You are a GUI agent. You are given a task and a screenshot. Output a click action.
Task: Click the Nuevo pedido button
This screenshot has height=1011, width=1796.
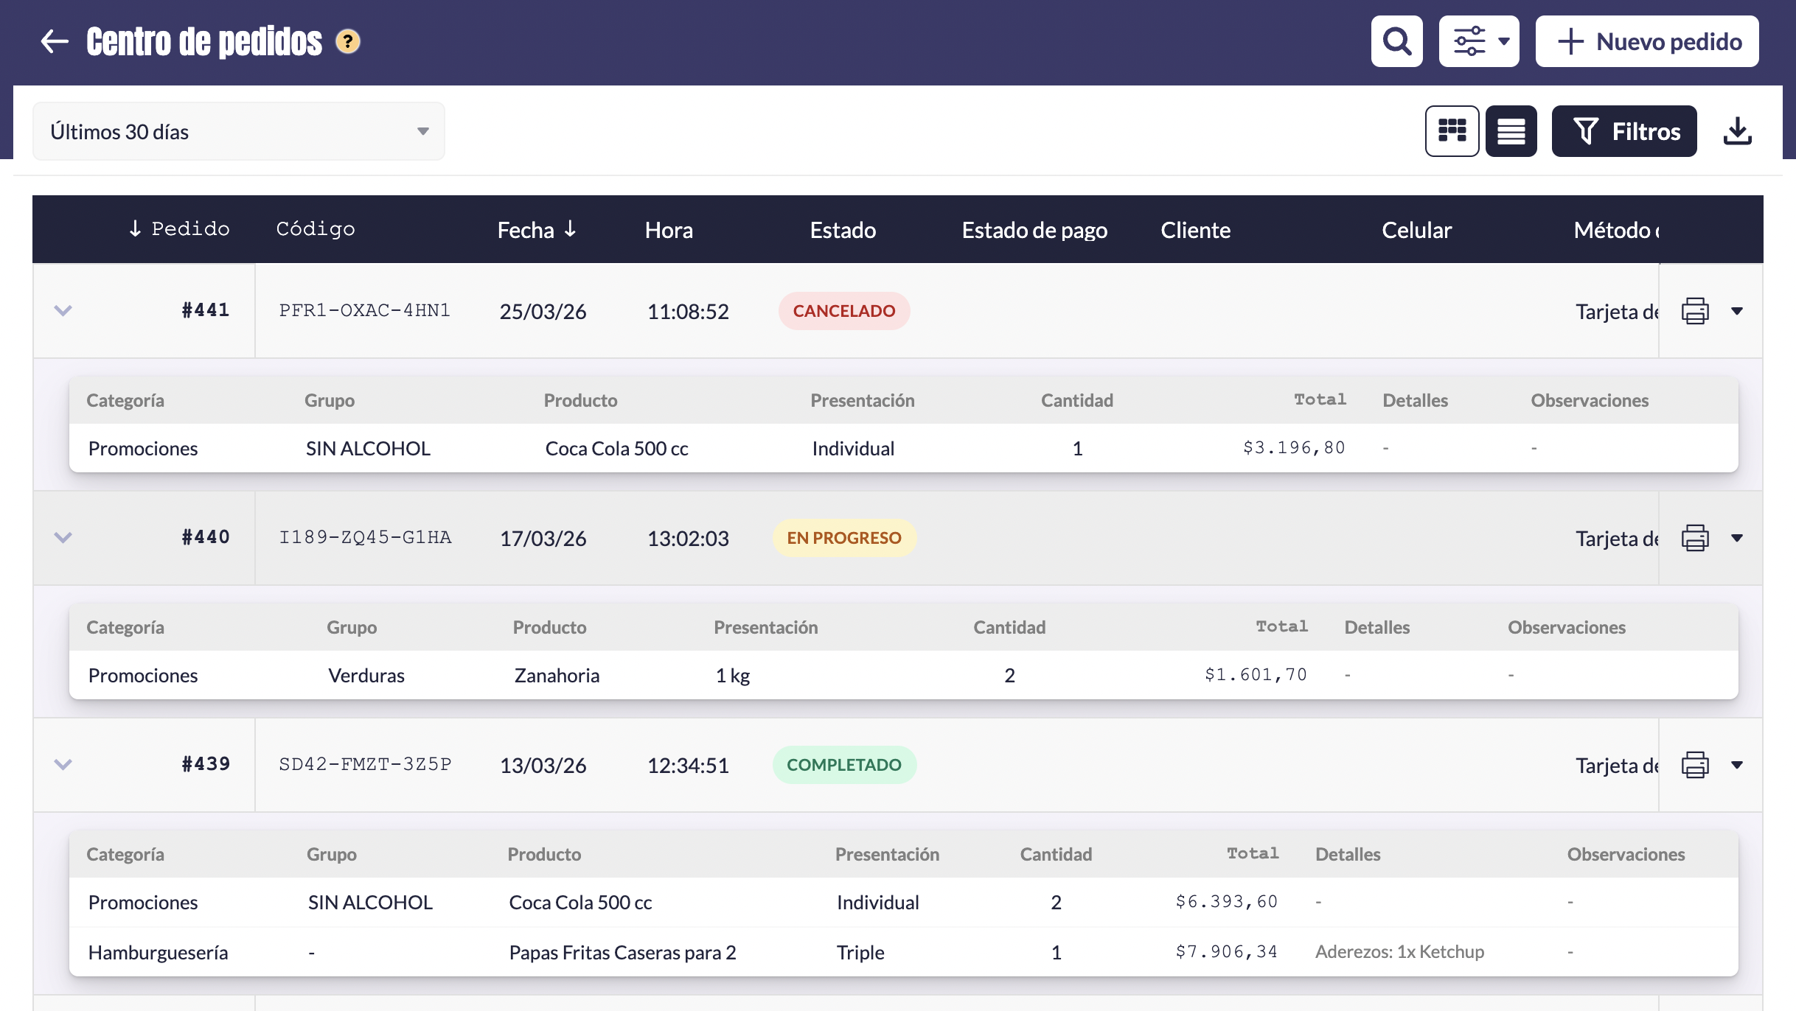pyautogui.click(x=1646, y=41)
